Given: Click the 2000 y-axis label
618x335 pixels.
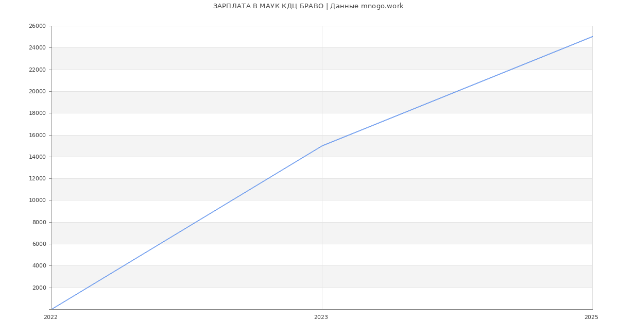Looking at the screenshot, I should [39, 288].
